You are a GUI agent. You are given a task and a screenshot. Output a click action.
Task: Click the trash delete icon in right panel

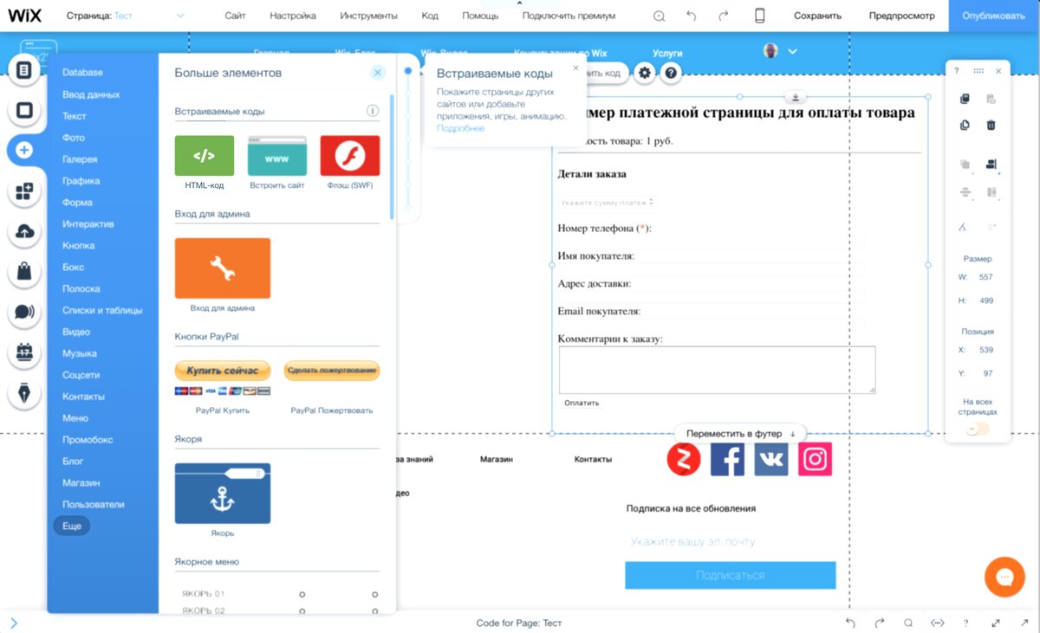pos(992,124)
